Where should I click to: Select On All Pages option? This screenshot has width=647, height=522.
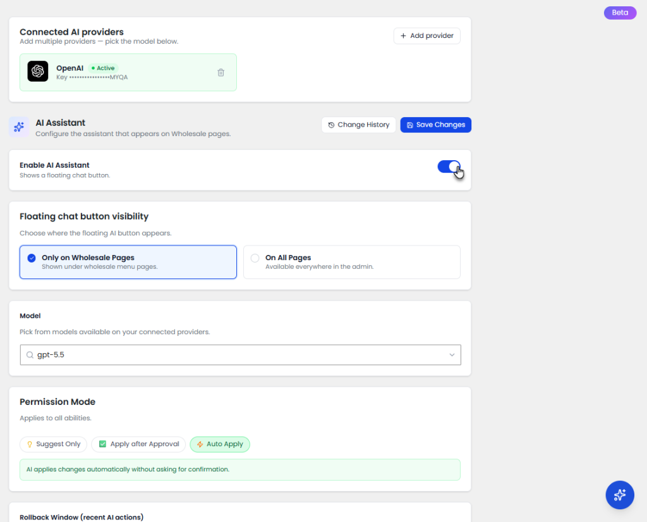[351, 262]
